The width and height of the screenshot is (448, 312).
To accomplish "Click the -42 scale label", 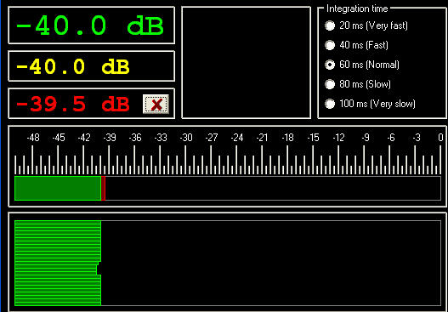I will click(x=84, y=138).
